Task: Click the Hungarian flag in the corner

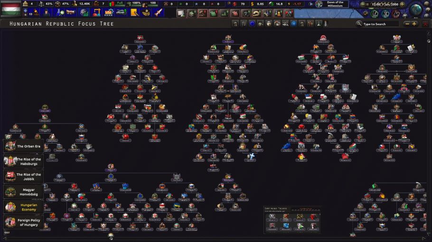Action: pyautogui.click(x=11, y=9)
